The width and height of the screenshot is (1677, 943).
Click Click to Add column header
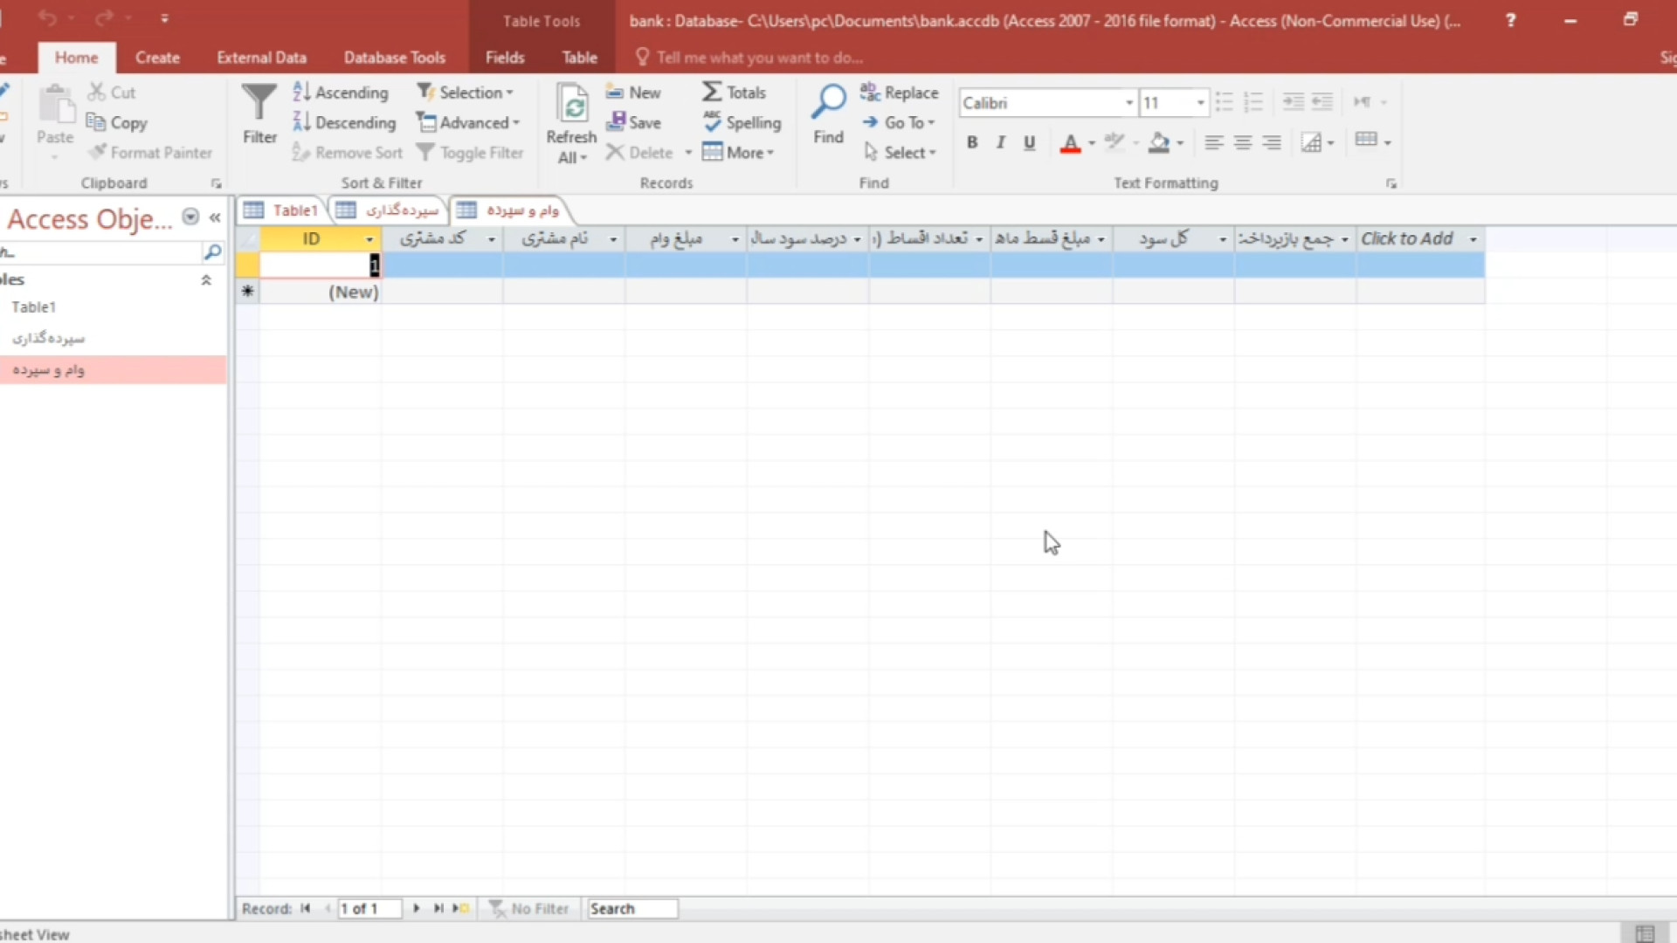coord(1407,239)
